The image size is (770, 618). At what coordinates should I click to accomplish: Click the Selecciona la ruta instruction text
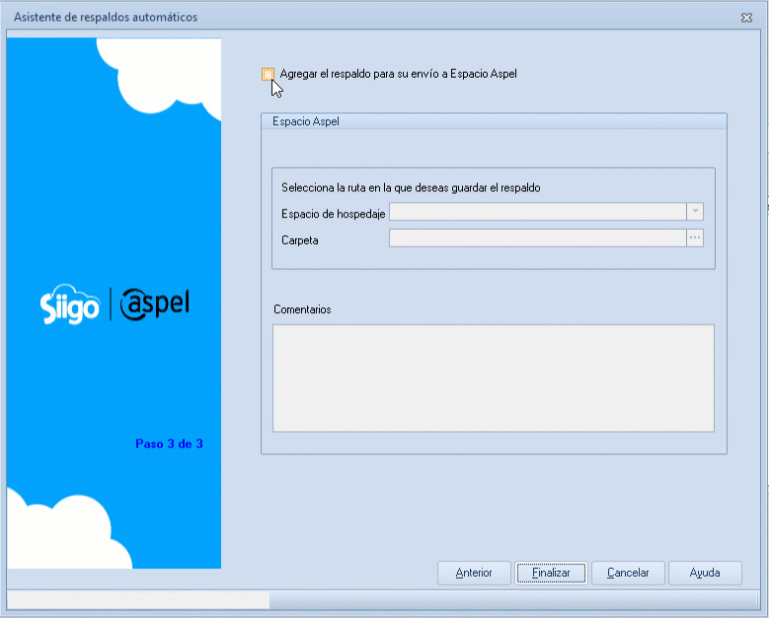tap(411, 187)
